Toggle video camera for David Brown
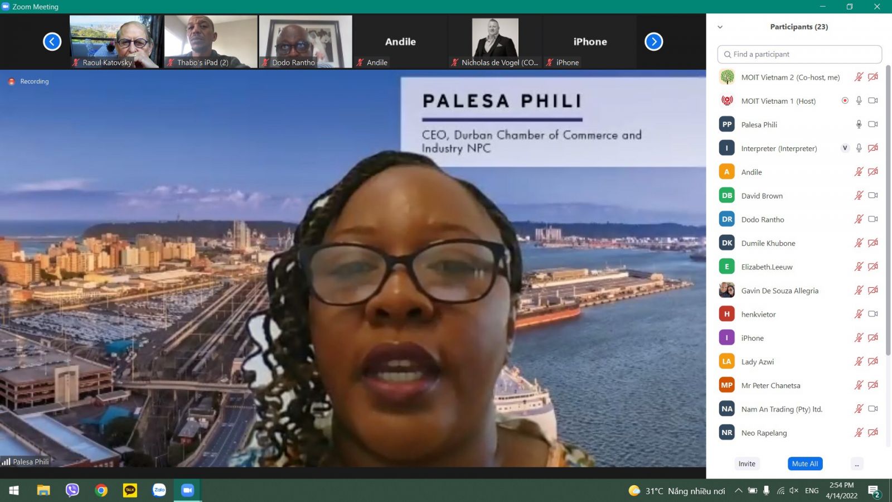This screenshot has height=502, width=892. (x=873, y=196)
